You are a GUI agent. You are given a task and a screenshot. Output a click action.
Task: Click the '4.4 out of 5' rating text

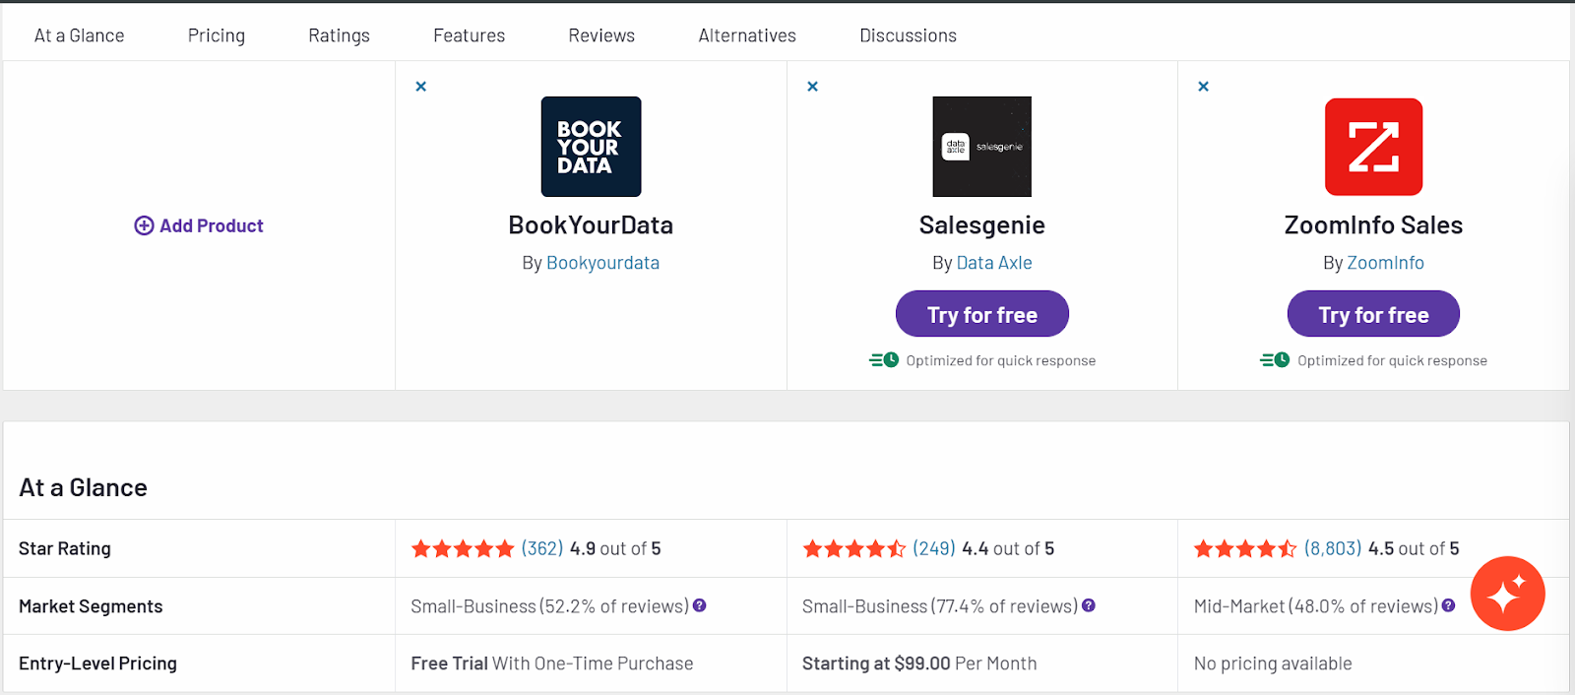1008,548
